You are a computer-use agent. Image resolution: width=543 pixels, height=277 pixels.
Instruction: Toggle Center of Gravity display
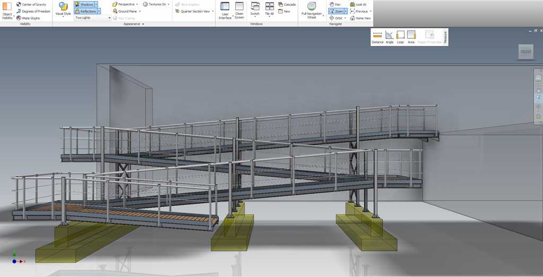[x=31, y=4]
